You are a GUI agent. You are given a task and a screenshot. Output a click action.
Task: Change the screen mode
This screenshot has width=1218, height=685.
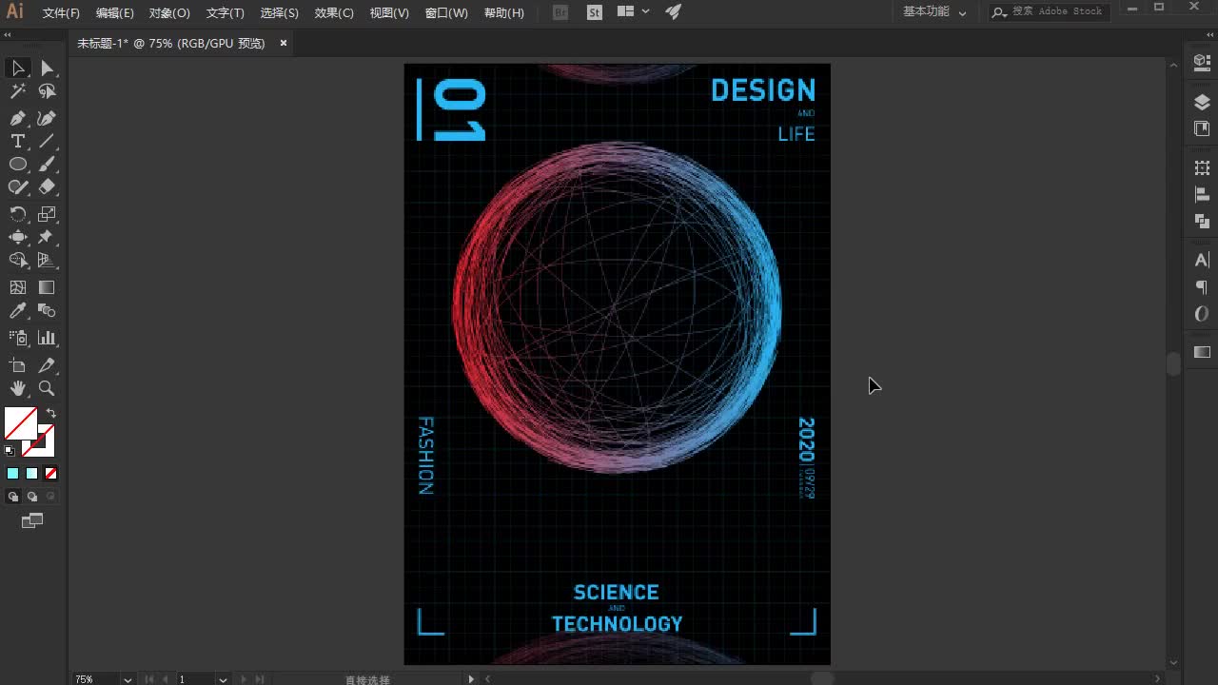coord(32,520)
